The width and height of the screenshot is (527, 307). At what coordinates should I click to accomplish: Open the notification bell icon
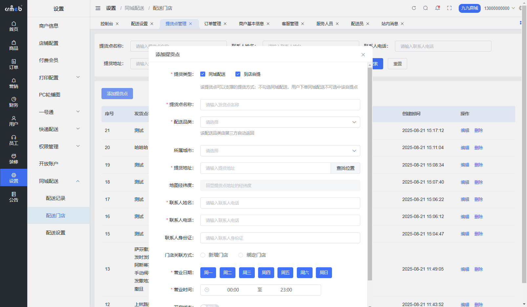(437, 8)
